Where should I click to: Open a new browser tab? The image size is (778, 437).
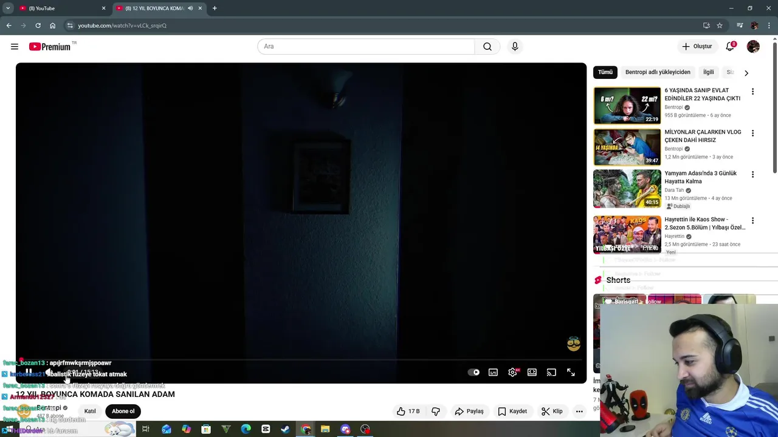coord(215,8)
